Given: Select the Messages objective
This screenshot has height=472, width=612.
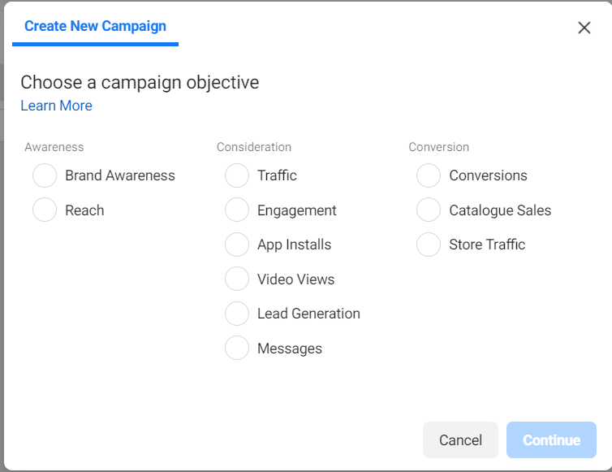Looking at the screenshot, I should click(x=237, y=349).
